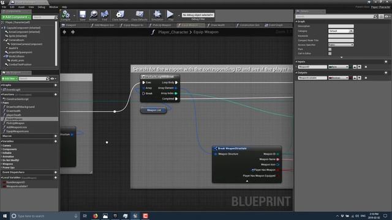This screenshot has width=392, height=220.
Task: Add a new input with the Inputs plus
Action: [386, 62]
